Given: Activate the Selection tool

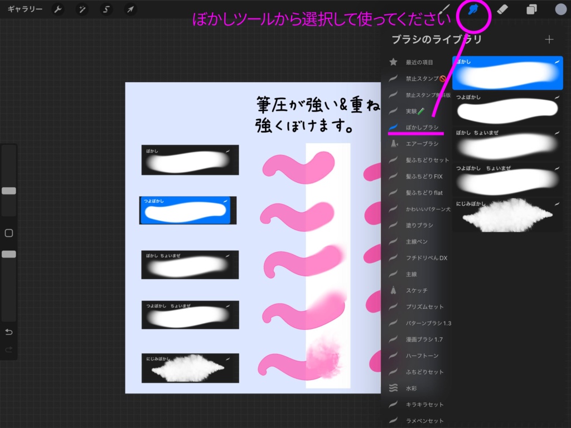Looking at the screenshot, I should click(107, 9).
